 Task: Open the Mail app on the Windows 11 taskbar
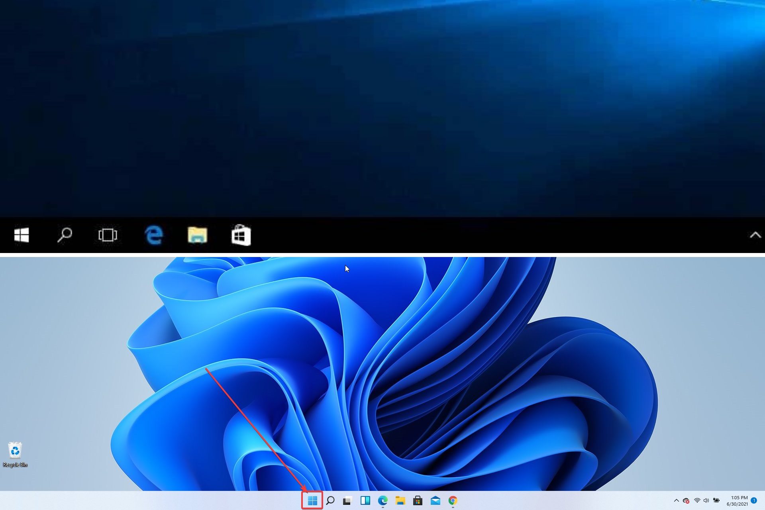coord(435,500)
